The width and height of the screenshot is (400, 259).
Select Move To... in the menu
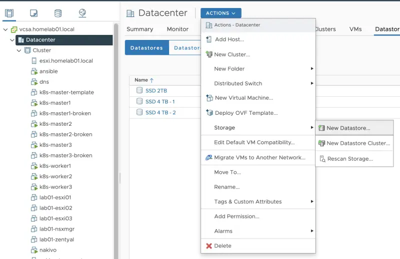click(258, 172)
